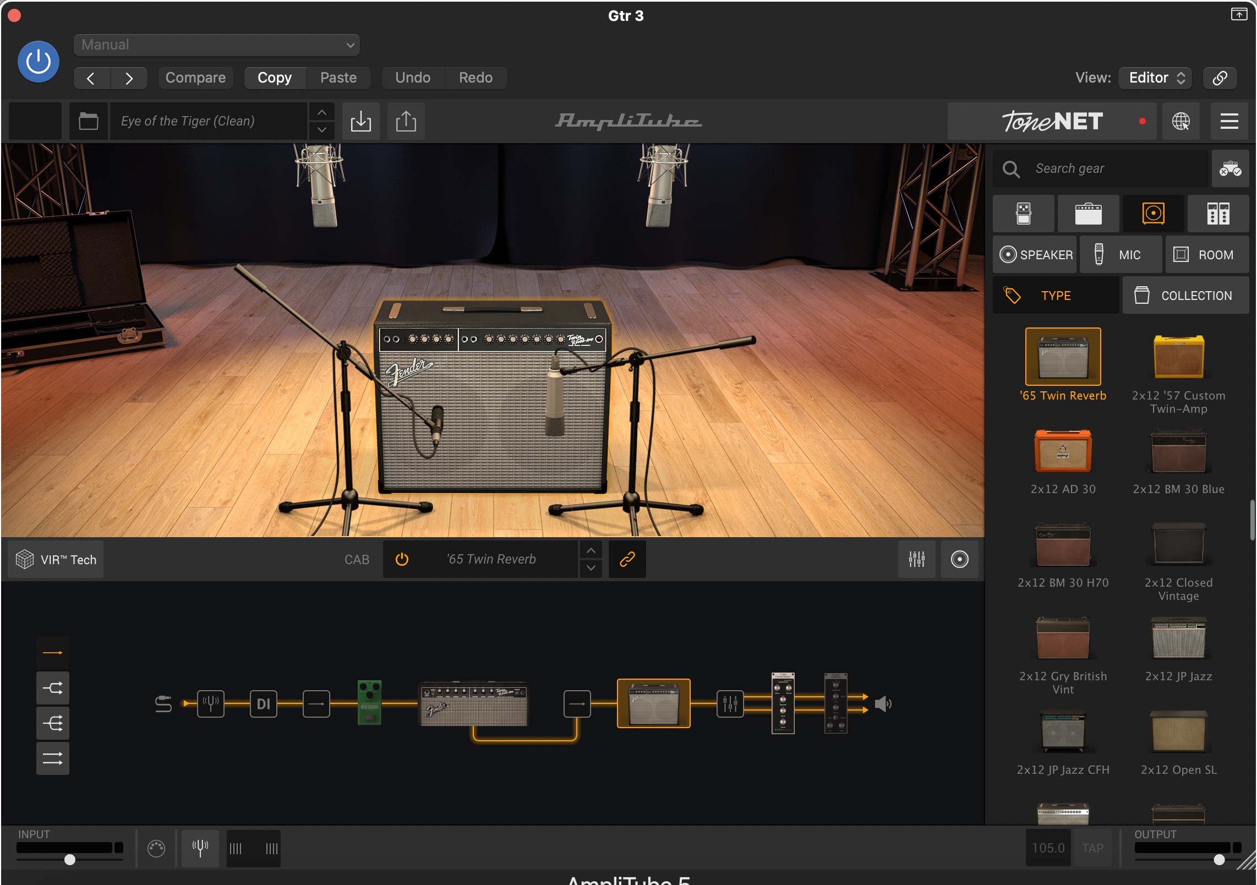Select the stomp pedal gear category
Image resolution: width=1257 pixels, height=885 pixels.
pyautogui.click(x=1024, y=214)
